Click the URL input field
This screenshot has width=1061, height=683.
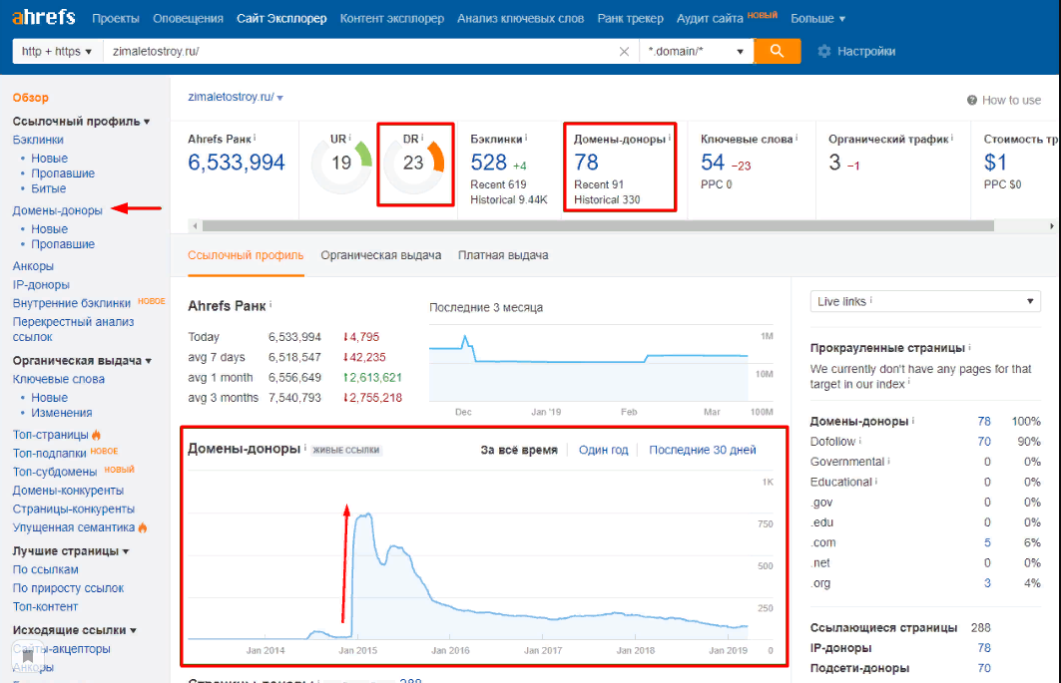coord(361,52)
